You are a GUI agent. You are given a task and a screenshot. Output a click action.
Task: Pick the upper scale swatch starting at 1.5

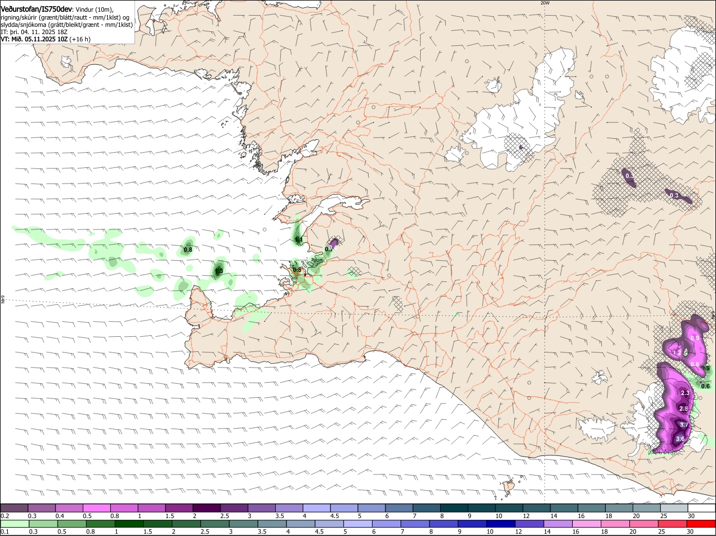(179, 507)
